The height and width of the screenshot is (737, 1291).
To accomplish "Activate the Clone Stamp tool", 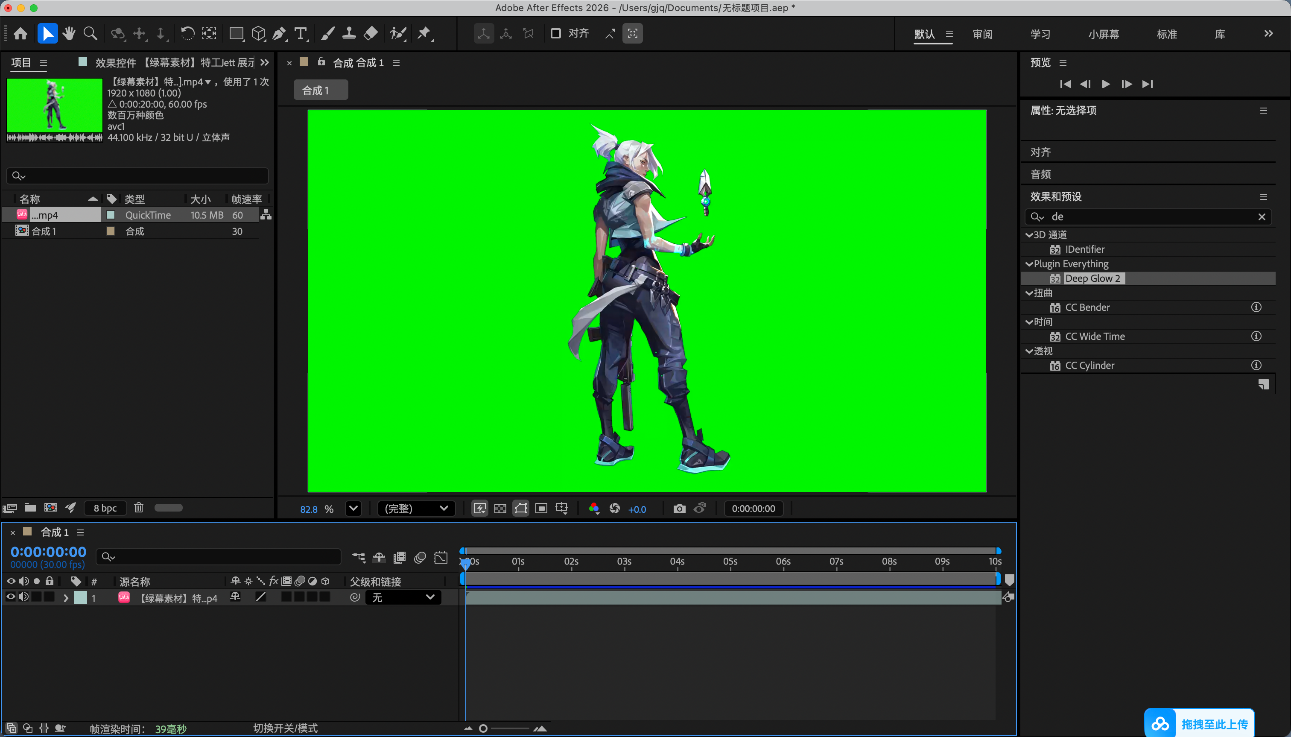I will tap(349, 34).
